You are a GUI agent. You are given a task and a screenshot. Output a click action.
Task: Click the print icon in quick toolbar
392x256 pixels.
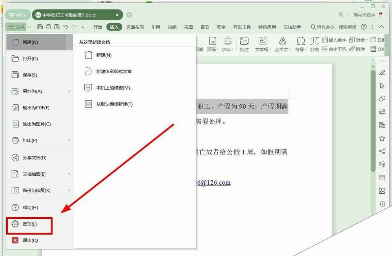click(49, 27)
